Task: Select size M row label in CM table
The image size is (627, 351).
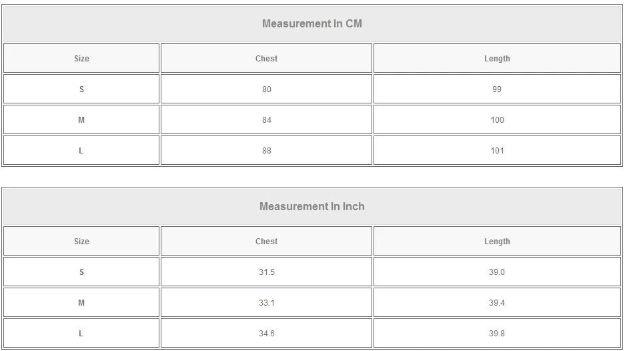Action: point(81,120)
